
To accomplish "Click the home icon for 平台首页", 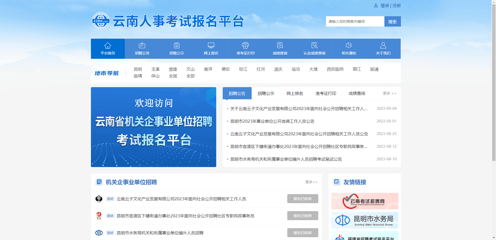I will click(108, 46).
